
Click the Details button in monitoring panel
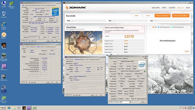tap(187, 51)
